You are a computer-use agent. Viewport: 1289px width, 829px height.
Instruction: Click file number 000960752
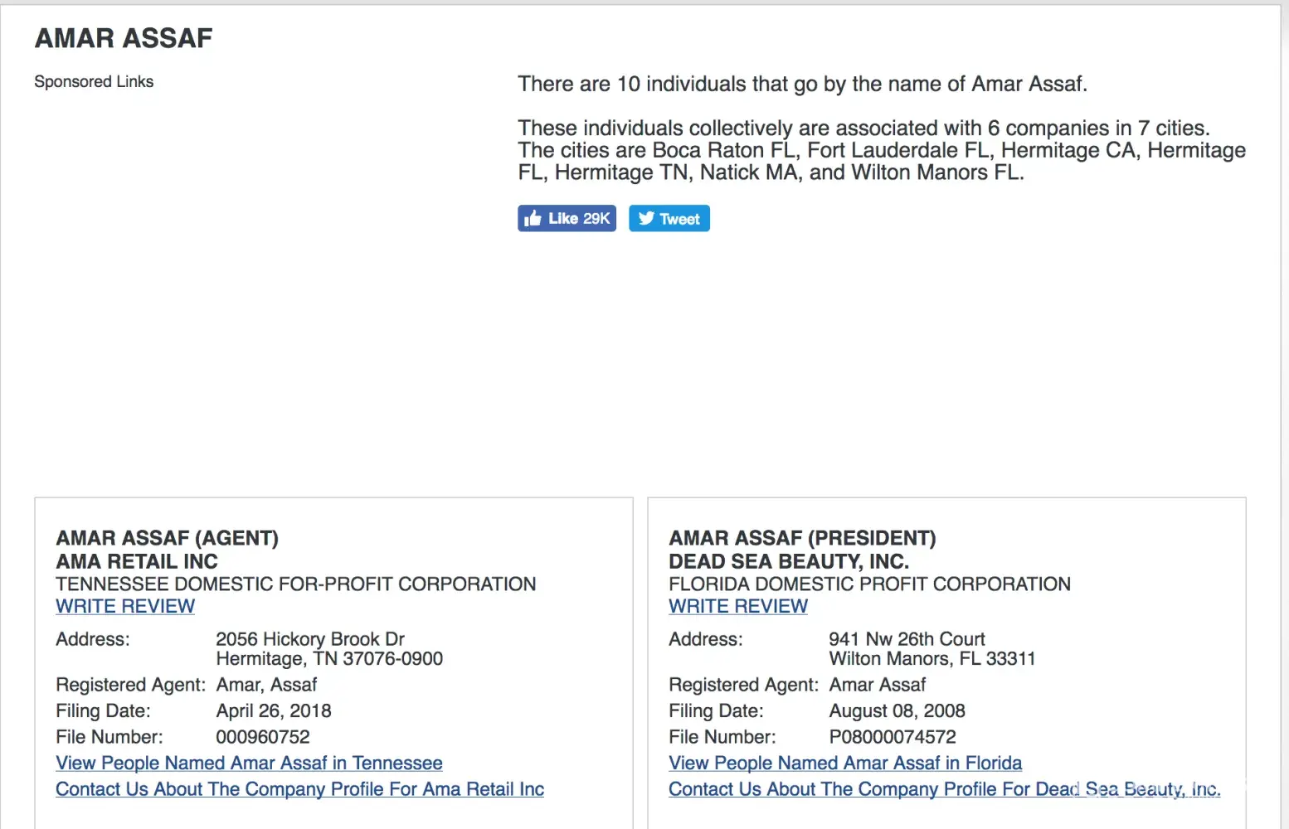pos(263,737)
